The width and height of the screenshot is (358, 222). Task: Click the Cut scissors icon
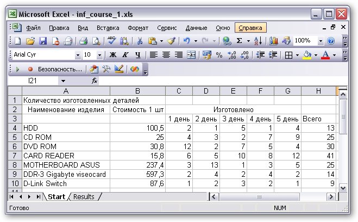tap(140, 41)
